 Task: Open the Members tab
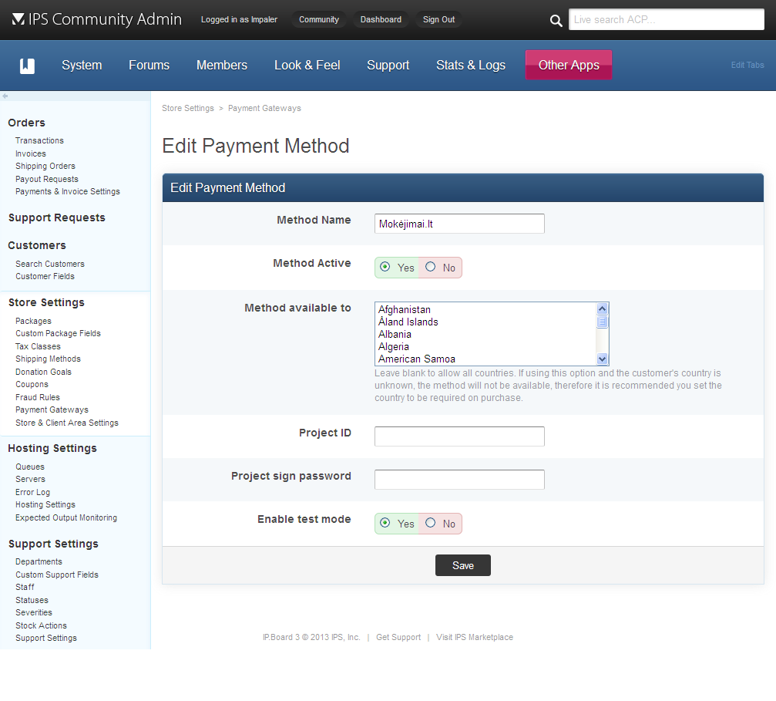tap(222, 65)
